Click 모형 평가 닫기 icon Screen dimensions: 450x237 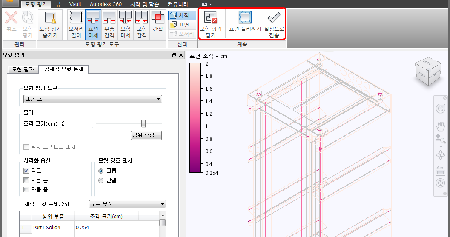tap(211, 17)
